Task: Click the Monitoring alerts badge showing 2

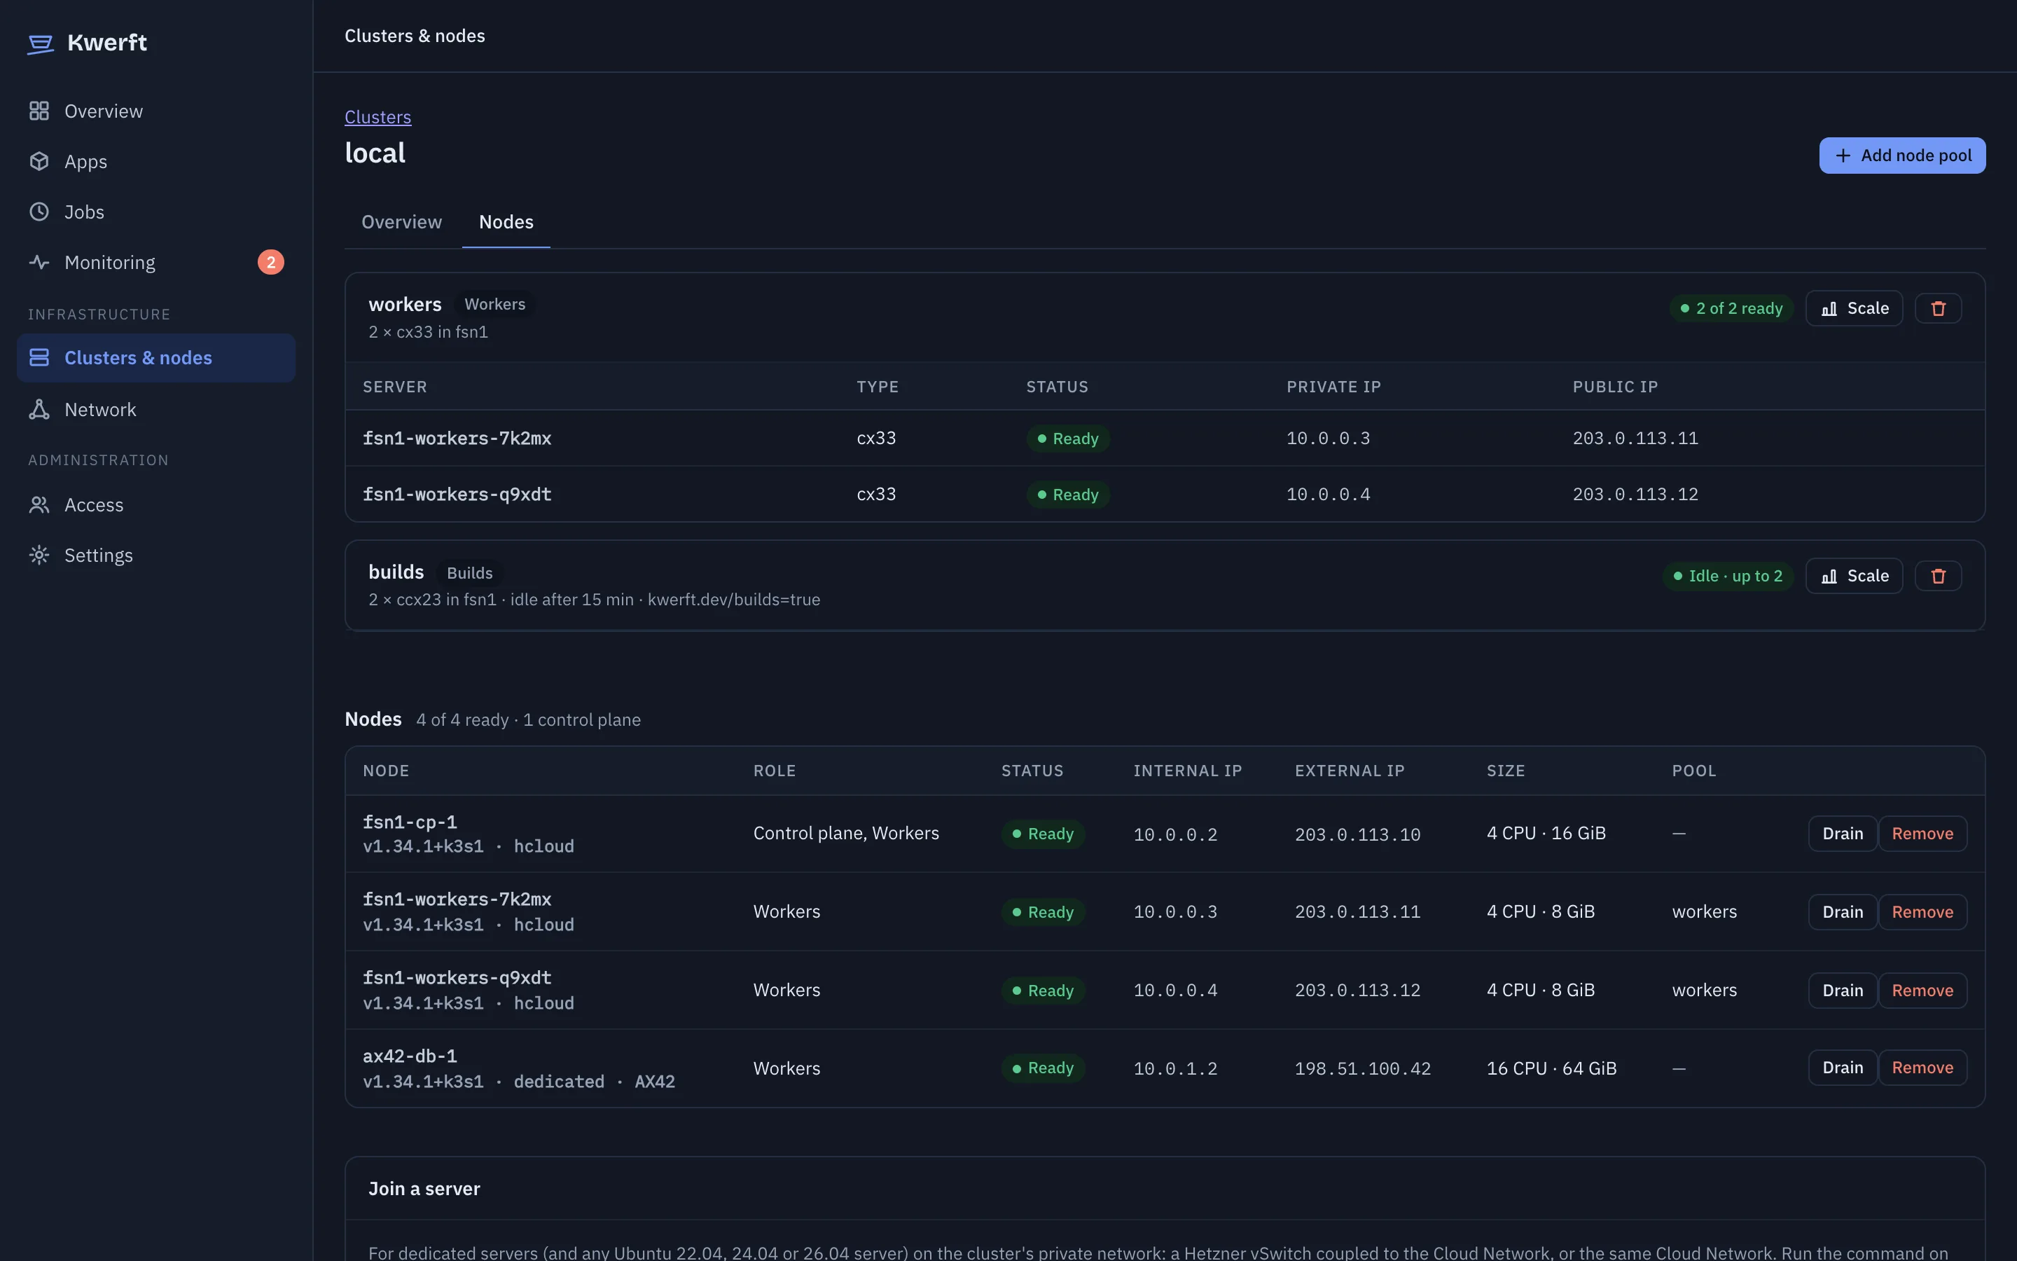Action: point(271,263)
